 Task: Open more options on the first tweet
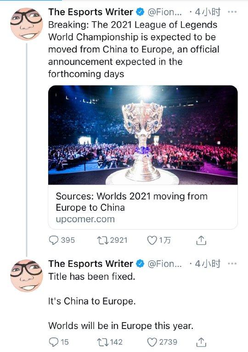tap(232, 12)
